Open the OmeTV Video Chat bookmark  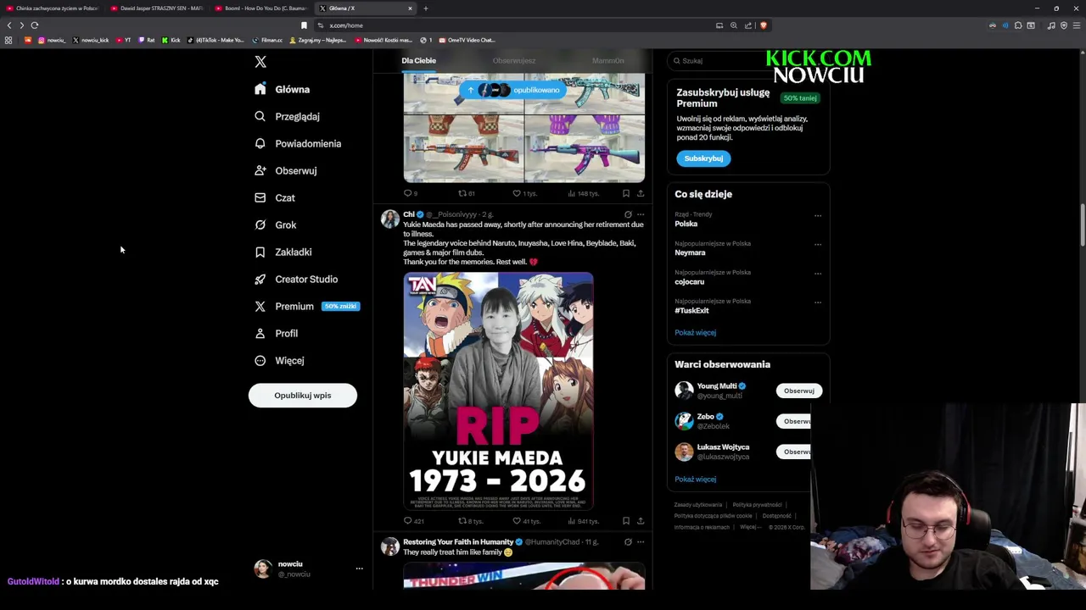coord(467,40)
